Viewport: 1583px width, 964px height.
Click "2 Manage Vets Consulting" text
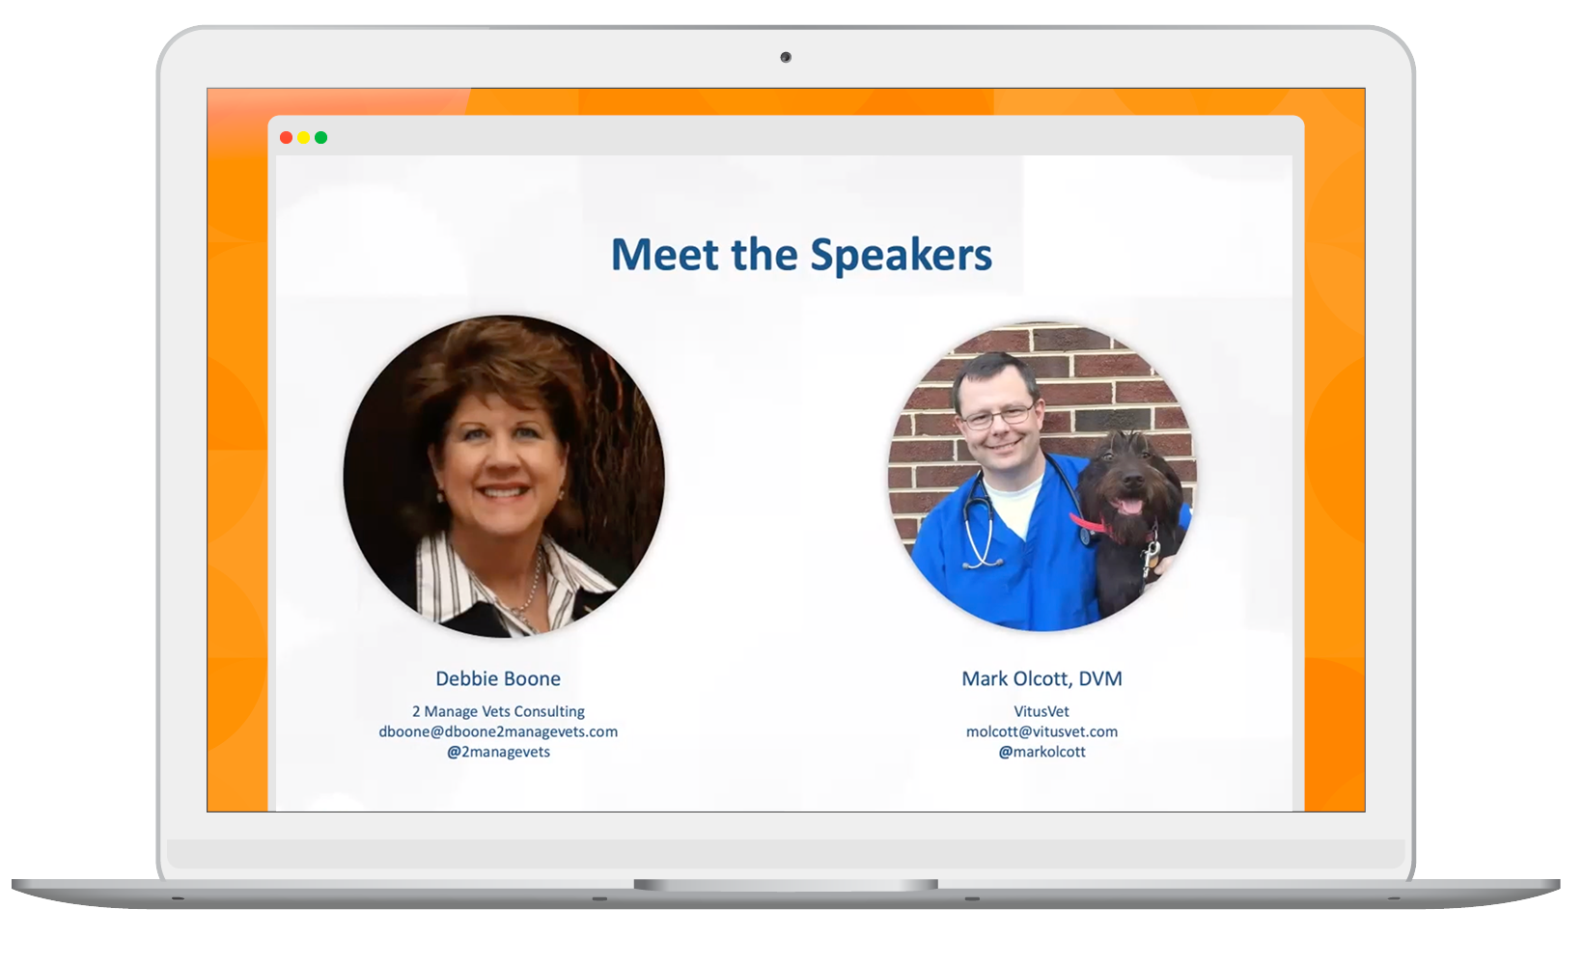click(498, 711)
